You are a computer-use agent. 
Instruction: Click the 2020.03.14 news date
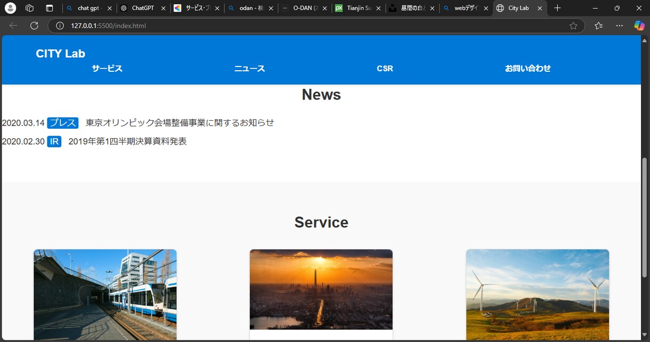pos(23,123)
